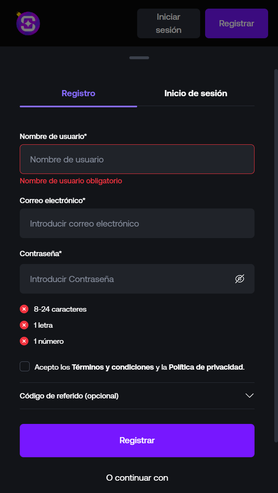Click the Introducir correo electrónico field

pos(137,223)
